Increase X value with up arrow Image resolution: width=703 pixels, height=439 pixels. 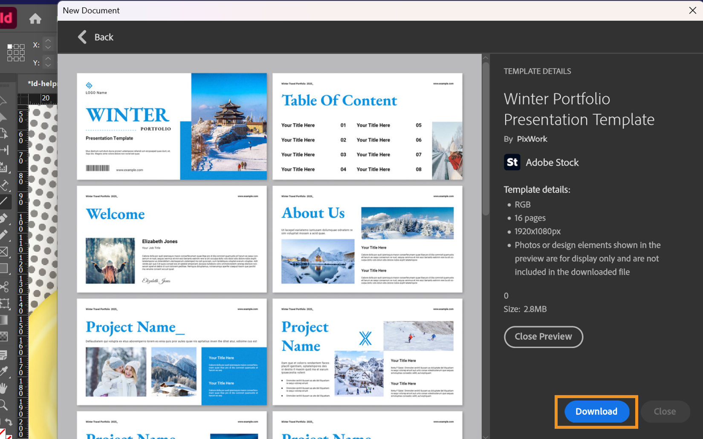coord(48,40)
